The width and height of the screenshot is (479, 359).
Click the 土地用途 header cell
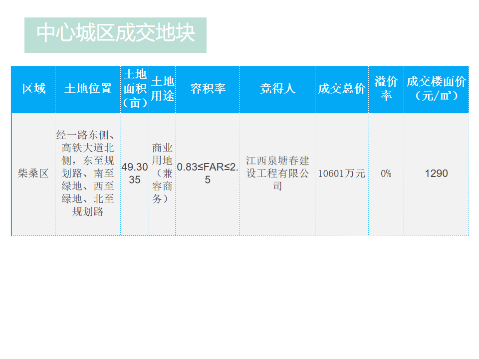(x=162, y=89)
